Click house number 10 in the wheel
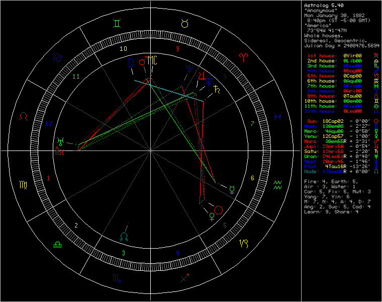The height and width of the screenshot is (302, 382). [x=123, y=49]
